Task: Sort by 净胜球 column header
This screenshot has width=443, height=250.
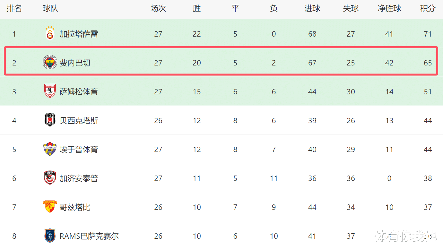Action: 389,9
